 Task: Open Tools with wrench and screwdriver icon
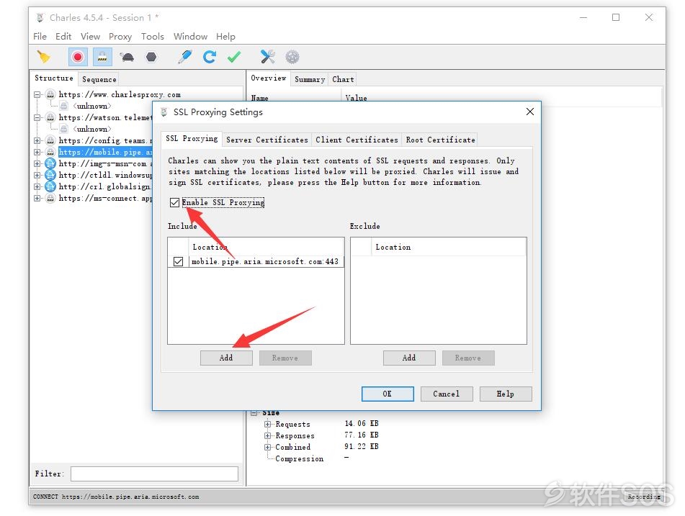point(267,57)
